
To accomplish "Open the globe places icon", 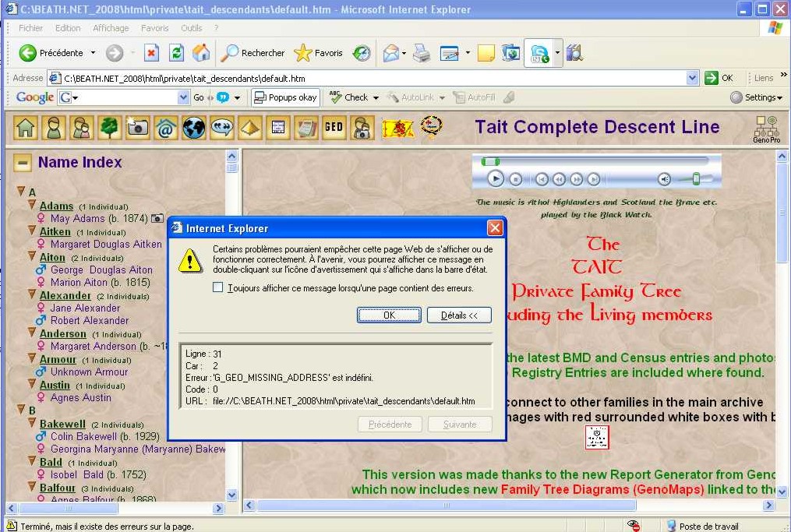I will 194,128.
